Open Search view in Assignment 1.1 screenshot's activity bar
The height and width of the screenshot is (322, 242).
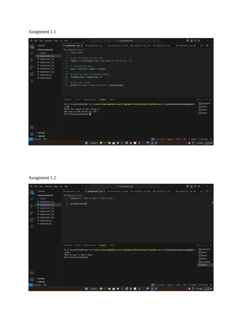(x=32, y=53)
